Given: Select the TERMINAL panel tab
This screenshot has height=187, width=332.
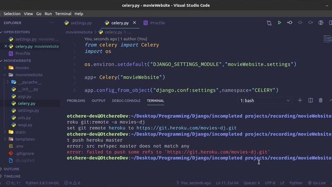Looking at the screenshot, I should (156, 101).
